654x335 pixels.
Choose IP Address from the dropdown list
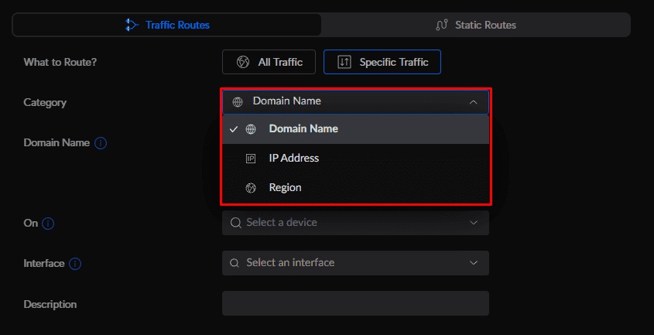355,159
